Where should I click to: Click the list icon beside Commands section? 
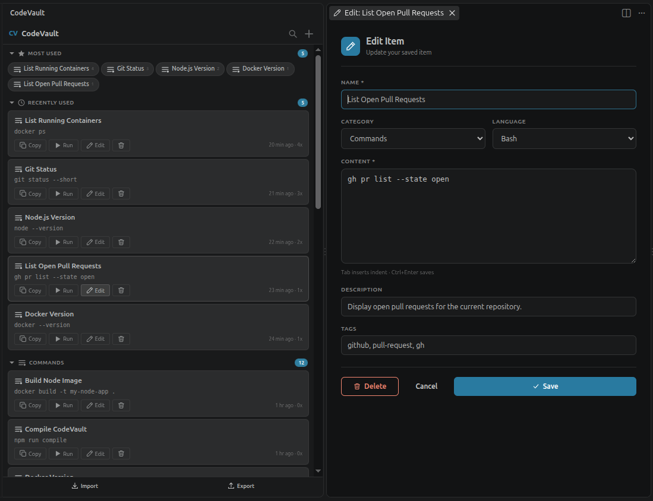point(22,363)
